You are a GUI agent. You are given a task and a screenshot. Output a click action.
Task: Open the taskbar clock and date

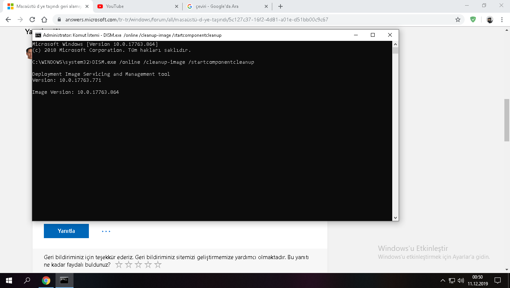point(477,280)
